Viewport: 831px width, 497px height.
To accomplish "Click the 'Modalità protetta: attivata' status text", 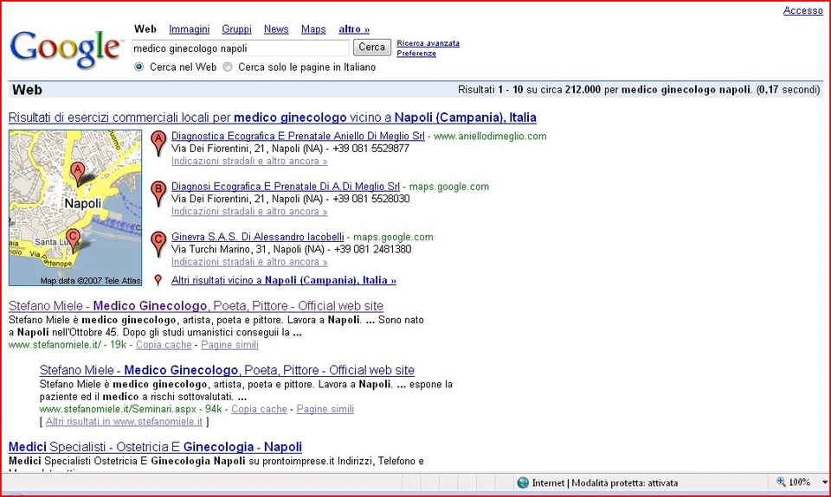I will coord(625,482).
